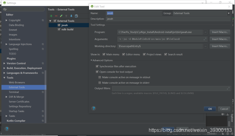Collapse the External Tools group in tools list

(x=50, y=21)
